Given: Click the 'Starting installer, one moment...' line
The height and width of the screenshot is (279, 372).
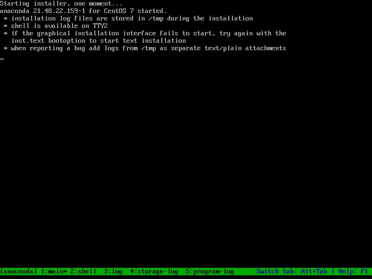Looking at the screenshot, I should 61,4.
